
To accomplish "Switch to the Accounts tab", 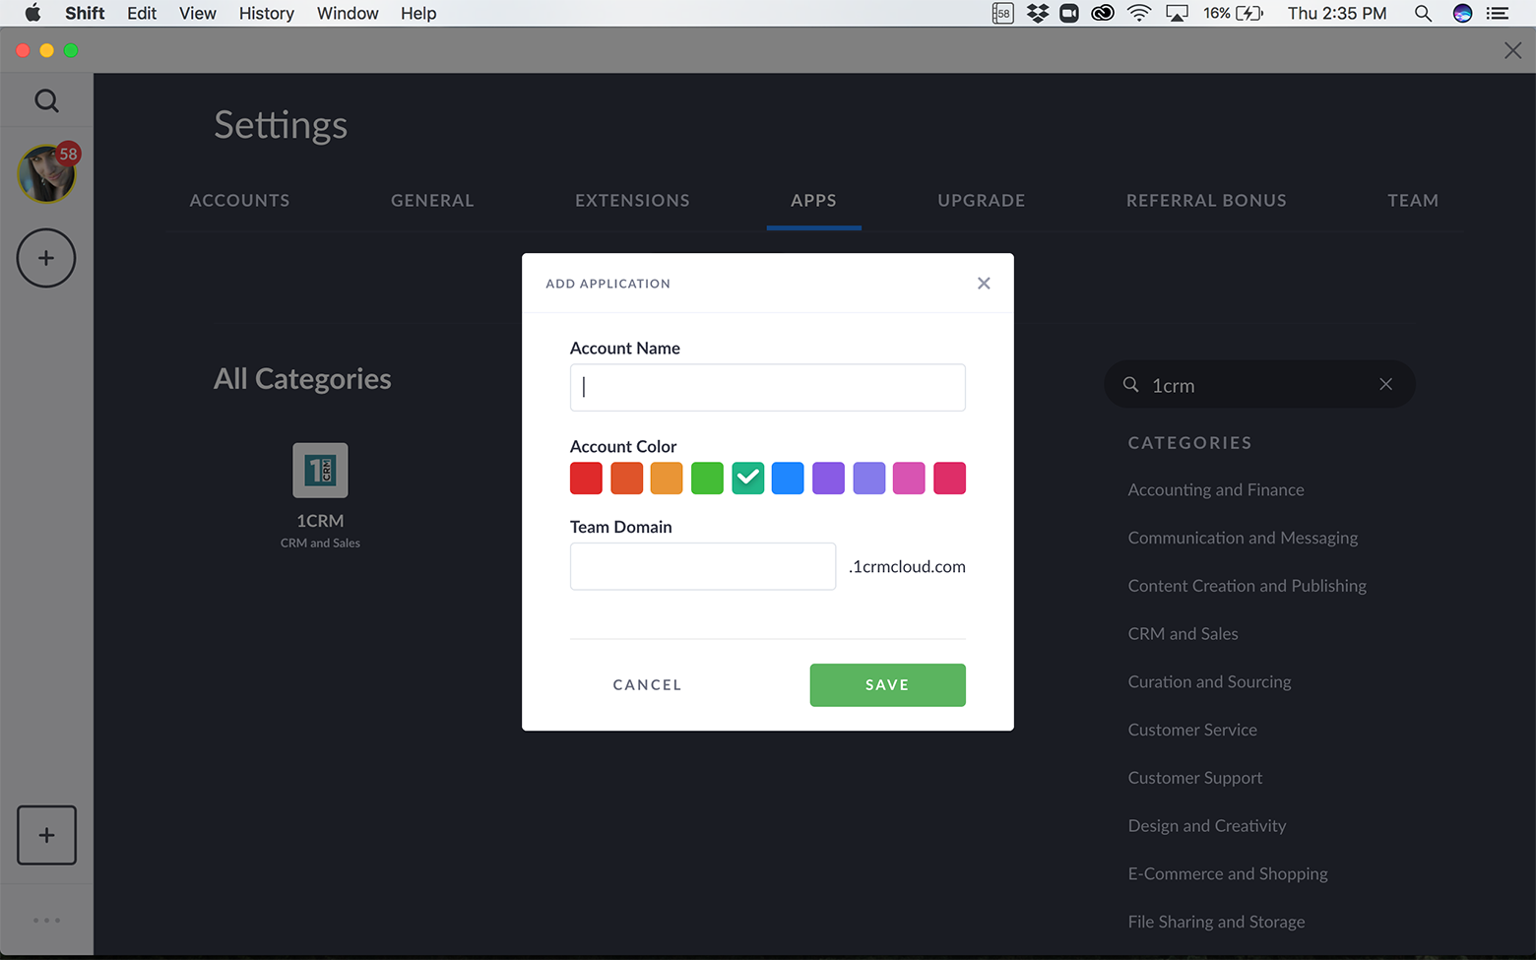I will (239, 200).
